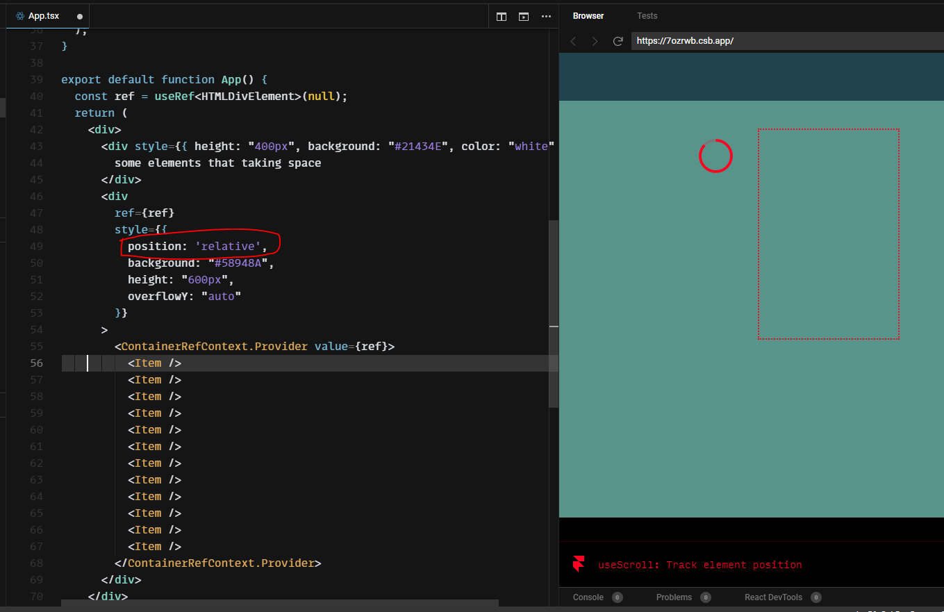Open the editor actions ellipsis menu

tap(546, 16)
